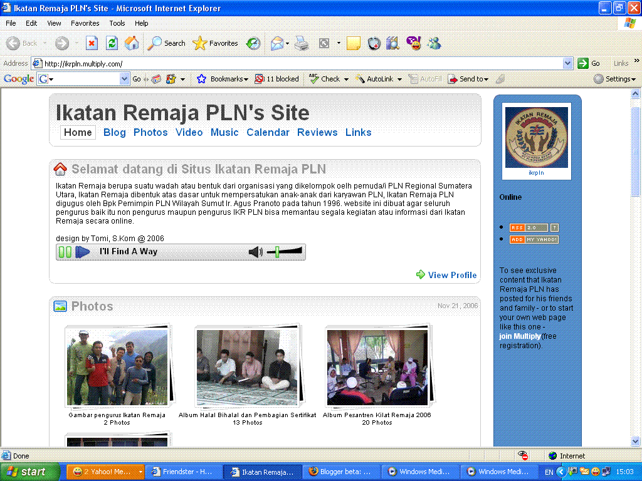The image size is (642, 481).
Task: Click the Mail envelope icon
Action: click(x=277, y=43)
